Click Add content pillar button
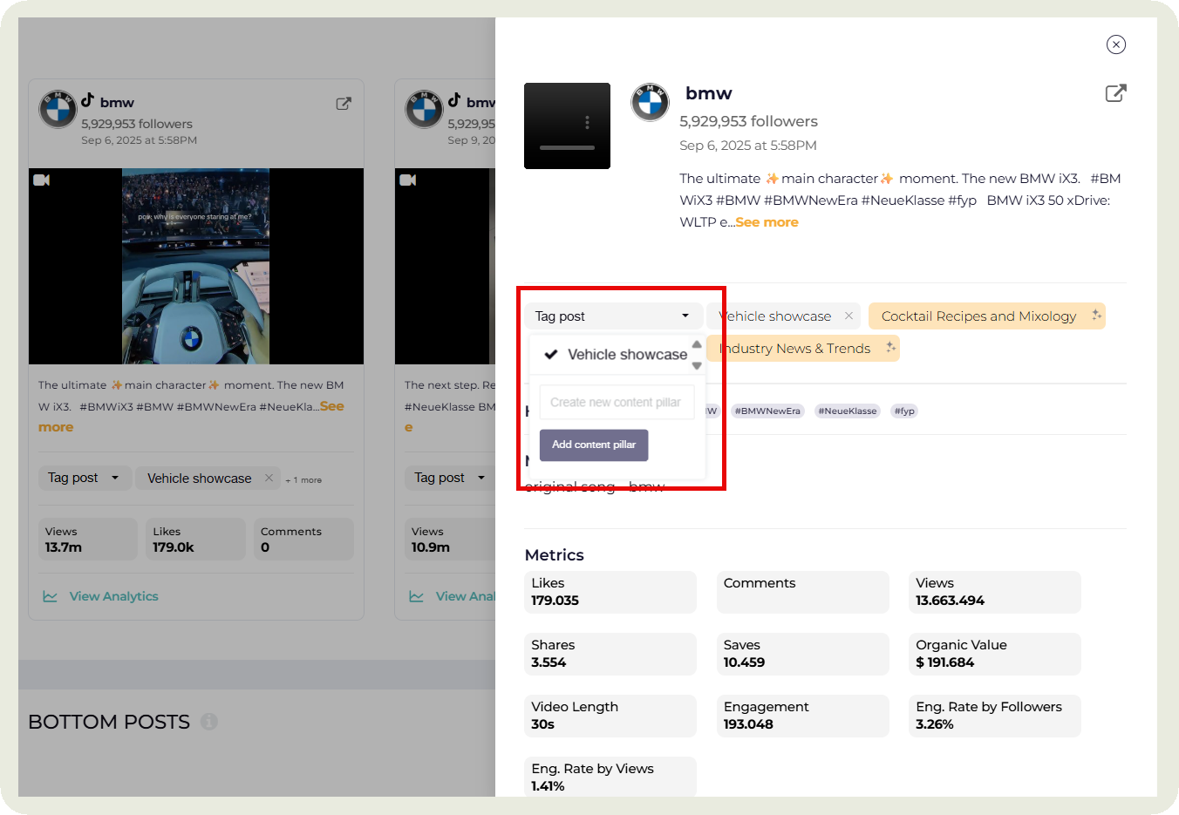Image resolution: width=1179 pixels, height=815 pixels. 594,445
